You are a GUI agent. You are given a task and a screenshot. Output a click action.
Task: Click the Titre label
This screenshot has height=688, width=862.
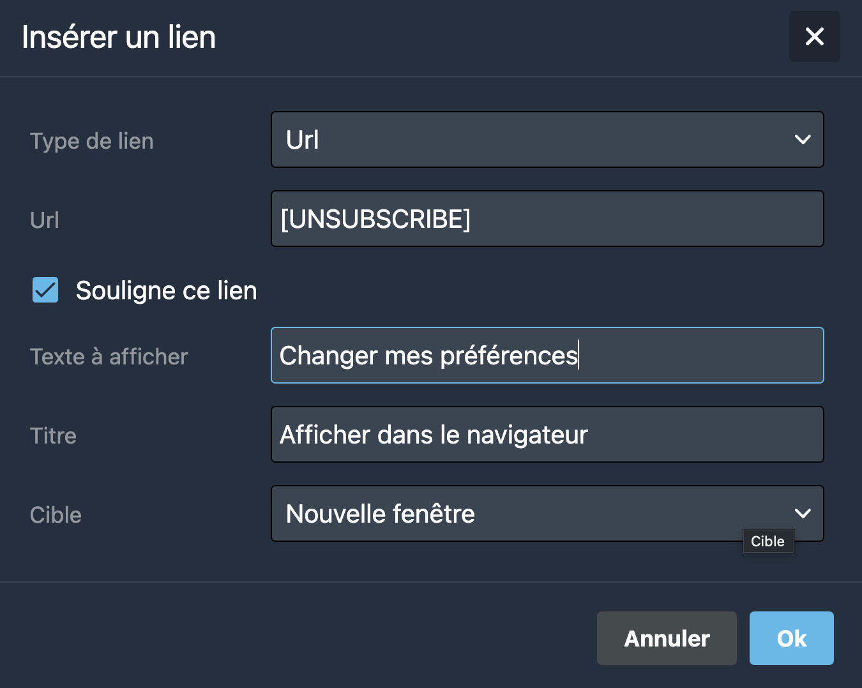[54, 436]
